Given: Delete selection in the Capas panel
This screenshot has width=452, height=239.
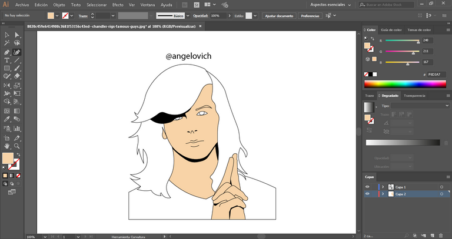Looking at the screenshot, I should coord(441,236).
